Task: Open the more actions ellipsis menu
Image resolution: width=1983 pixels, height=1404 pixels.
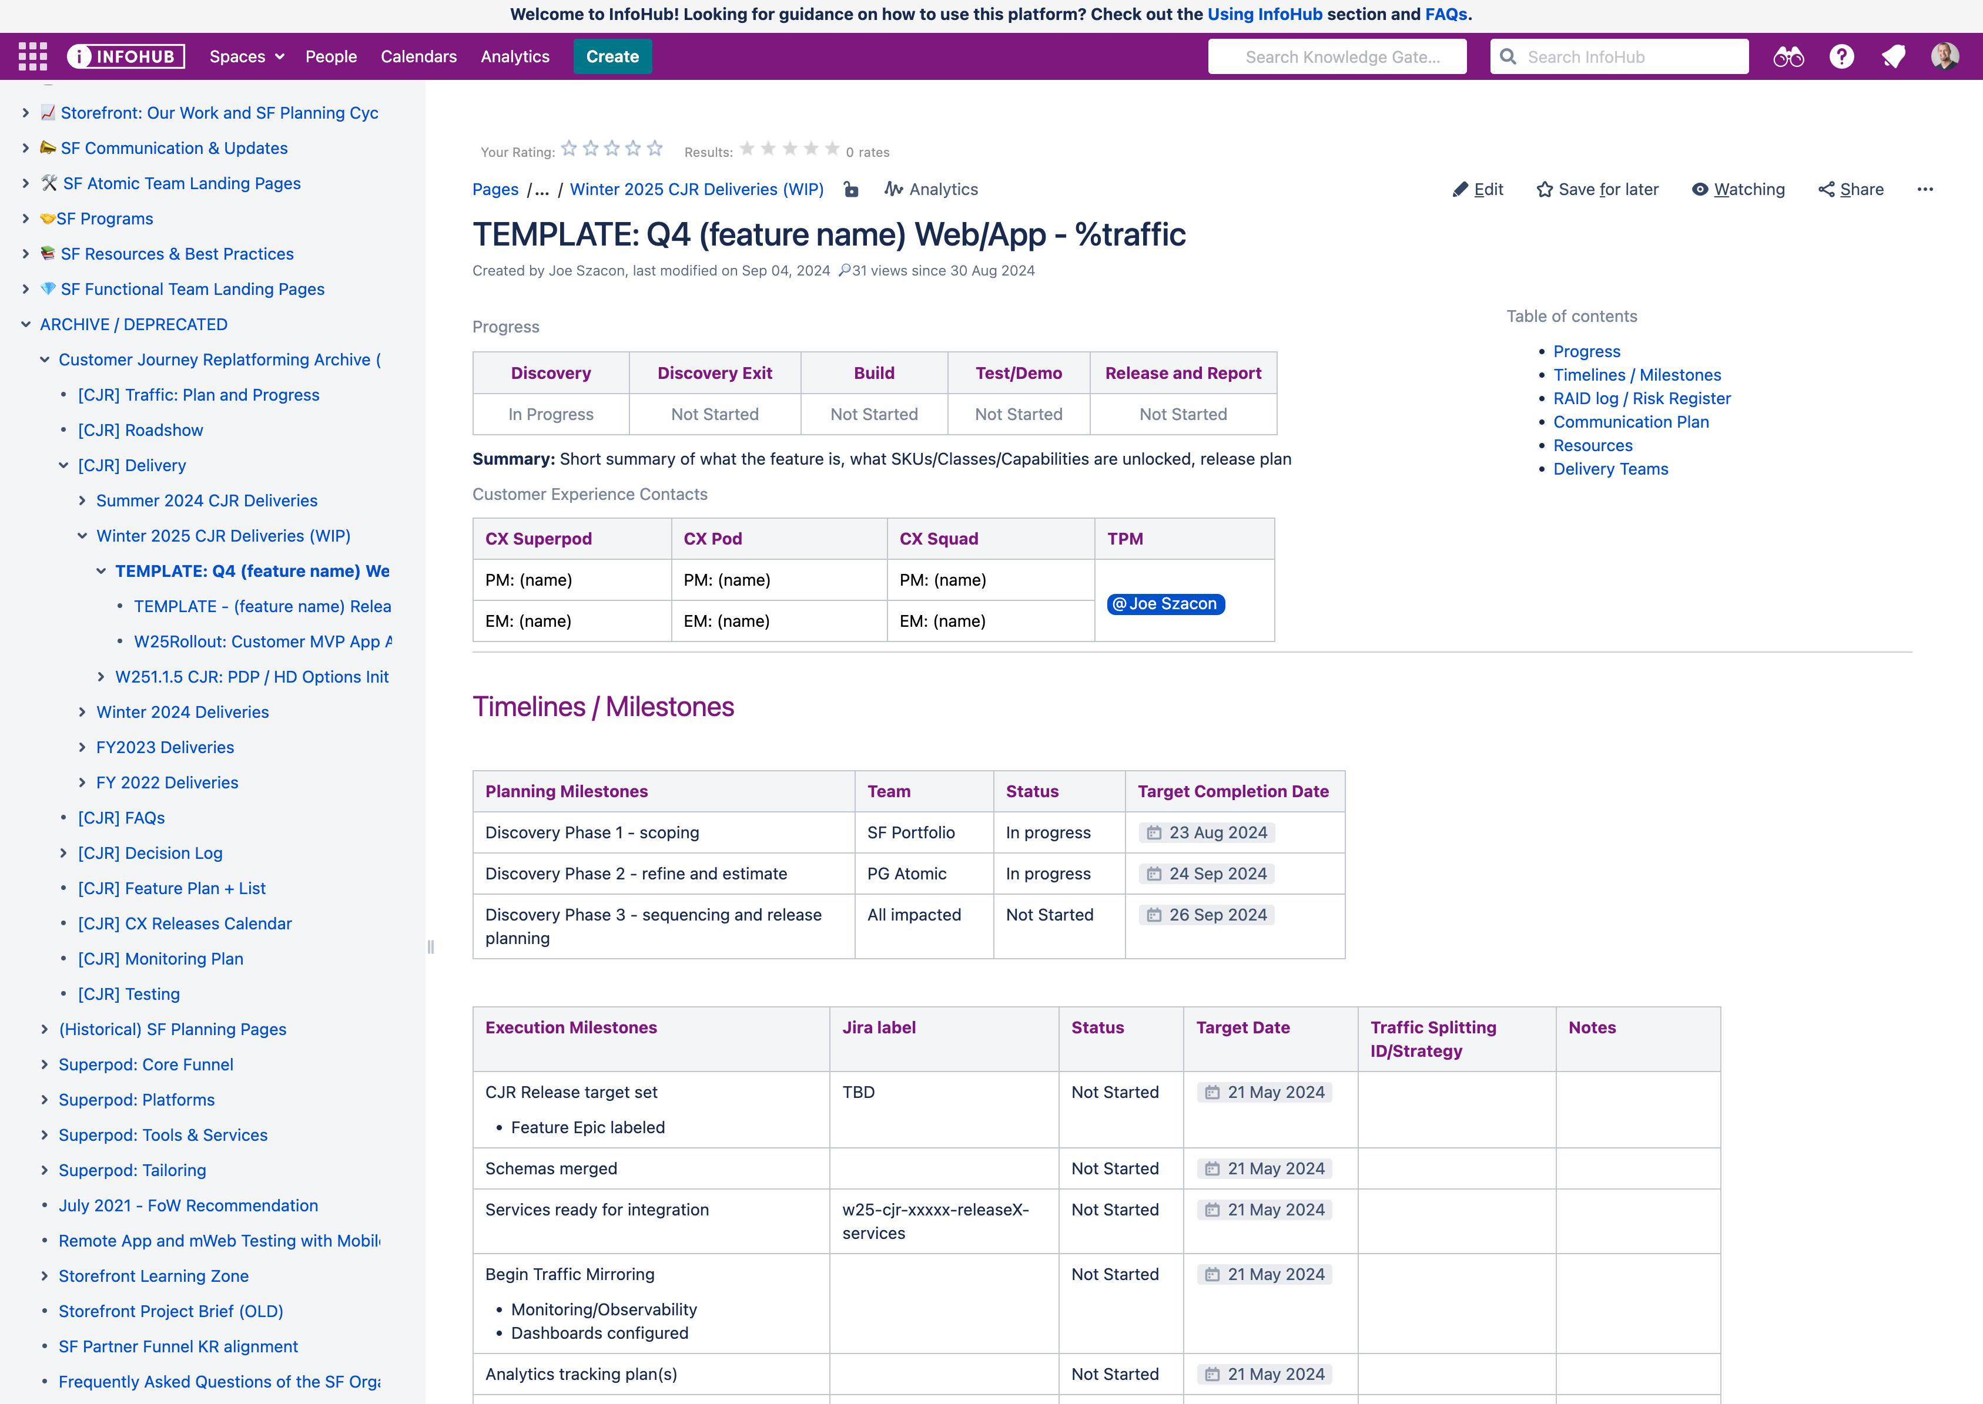Action: pos(1924,189)
